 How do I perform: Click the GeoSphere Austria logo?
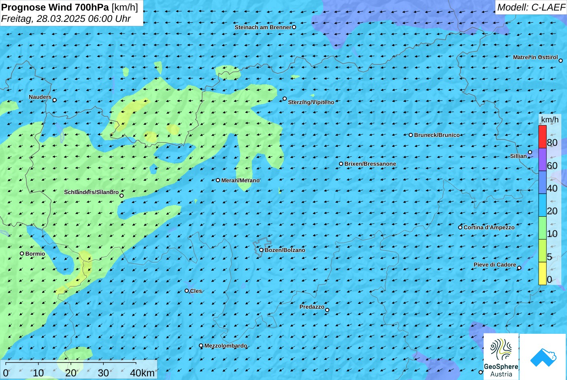[501, 357]
